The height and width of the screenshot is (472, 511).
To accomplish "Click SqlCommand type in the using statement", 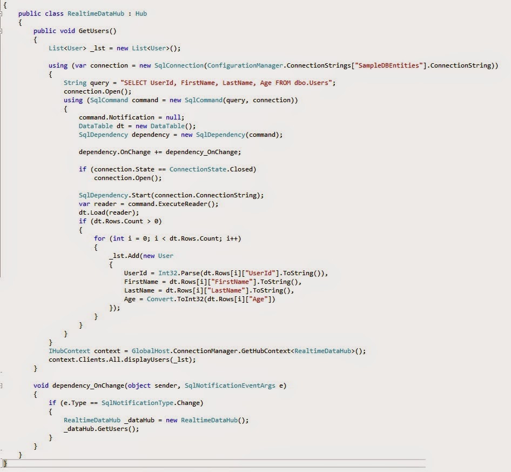I will click(x=109, y=100).
